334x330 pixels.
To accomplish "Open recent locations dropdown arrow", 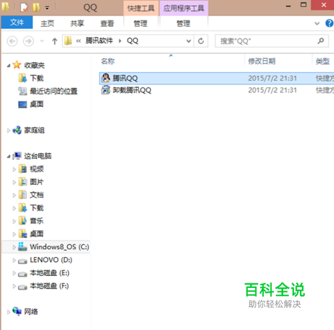I will coord(42,41).
